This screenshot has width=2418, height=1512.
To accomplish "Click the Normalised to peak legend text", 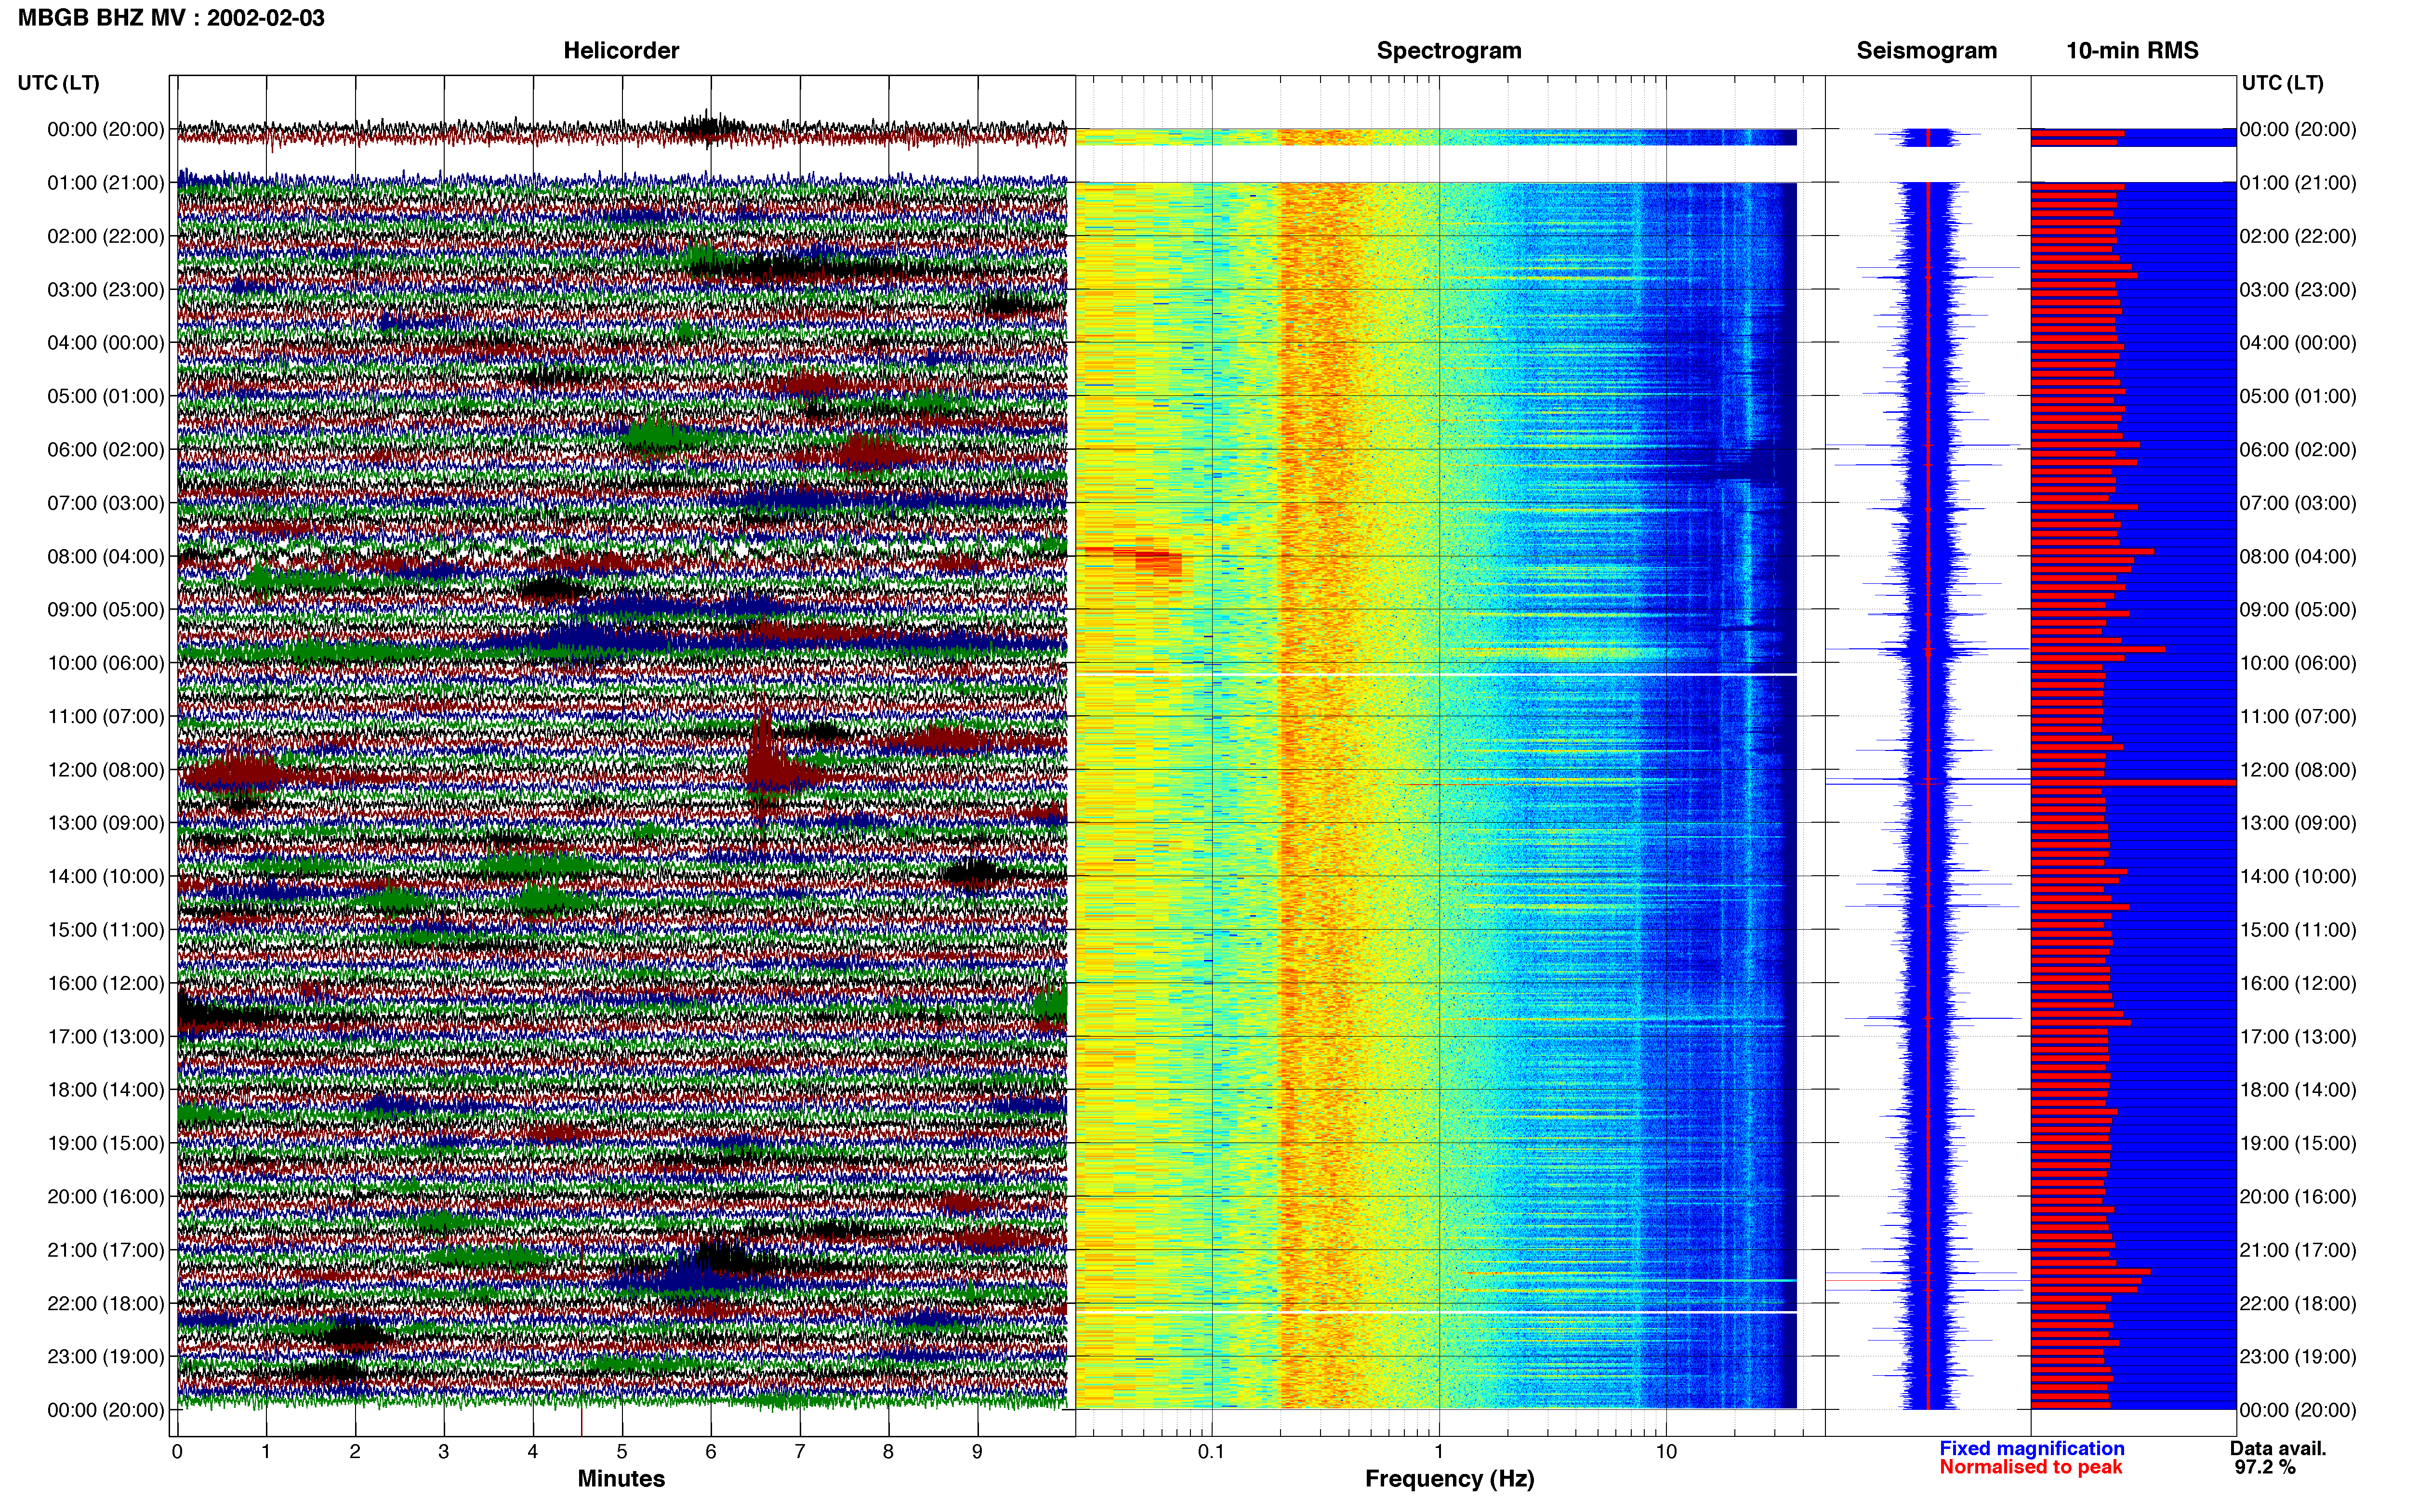I will click(2030, 1467).
